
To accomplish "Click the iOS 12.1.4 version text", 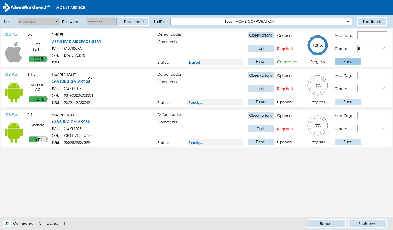I will tap(38, 47).
